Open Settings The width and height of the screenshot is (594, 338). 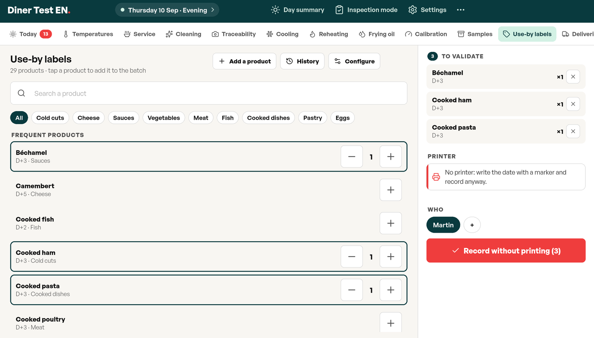tap(427, 10)
